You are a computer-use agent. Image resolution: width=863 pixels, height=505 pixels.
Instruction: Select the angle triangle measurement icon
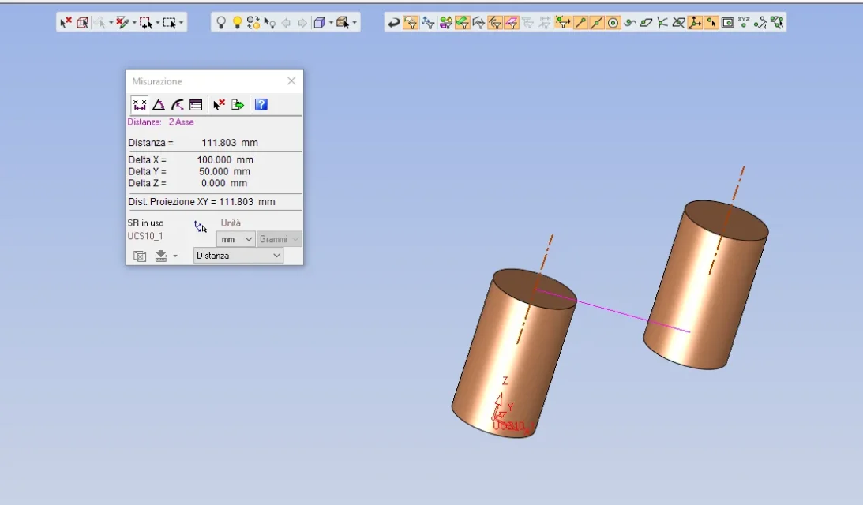[x=159, y=104]
